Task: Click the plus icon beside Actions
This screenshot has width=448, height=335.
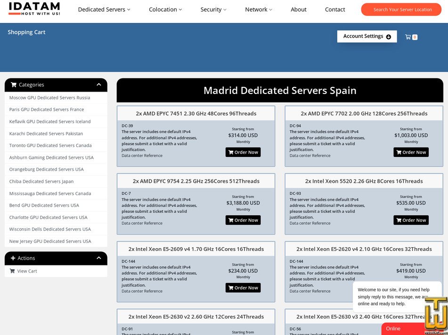Action: tap(14, 258)
